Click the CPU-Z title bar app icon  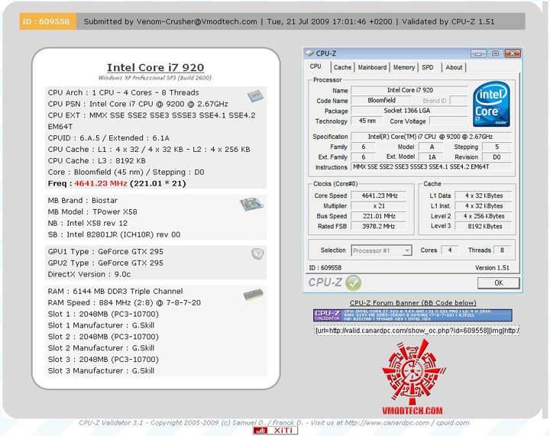[309, 53]
